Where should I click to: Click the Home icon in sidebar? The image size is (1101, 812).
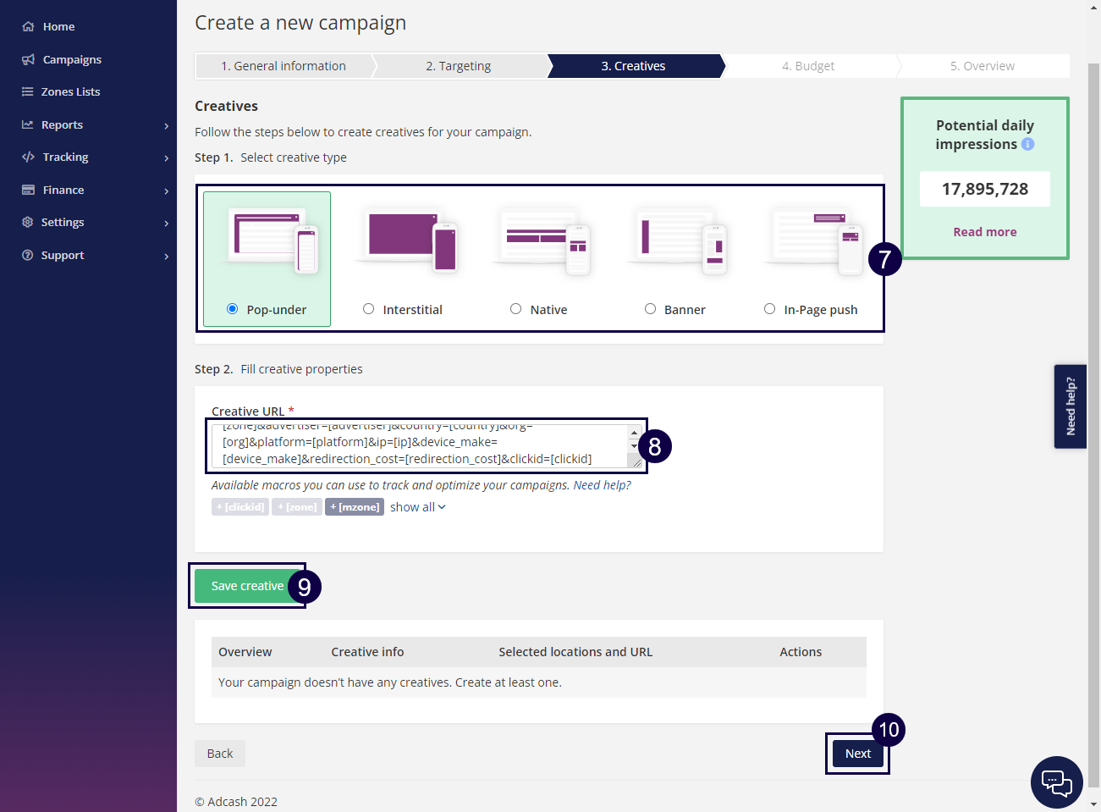tap(28, 26)
